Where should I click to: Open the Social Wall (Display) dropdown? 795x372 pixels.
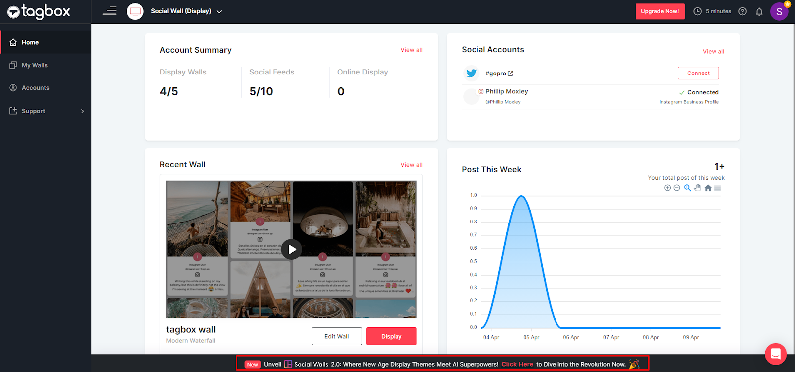coord(186,11)
